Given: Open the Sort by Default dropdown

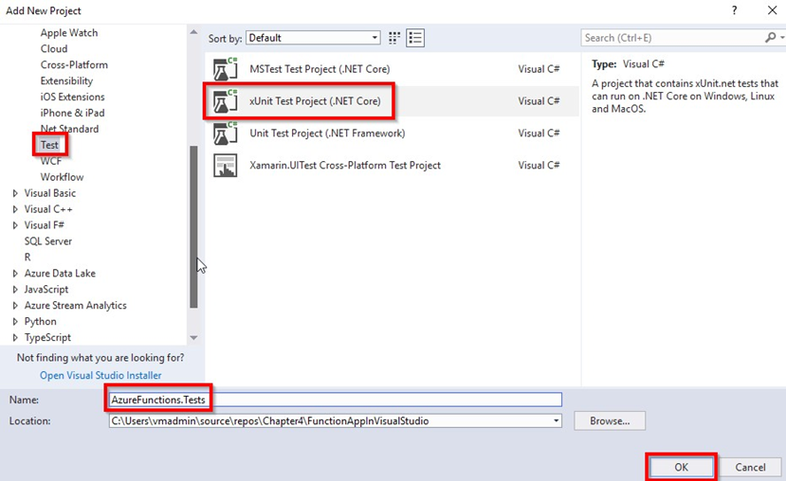Looking at the screenshot, I should 313,38.
